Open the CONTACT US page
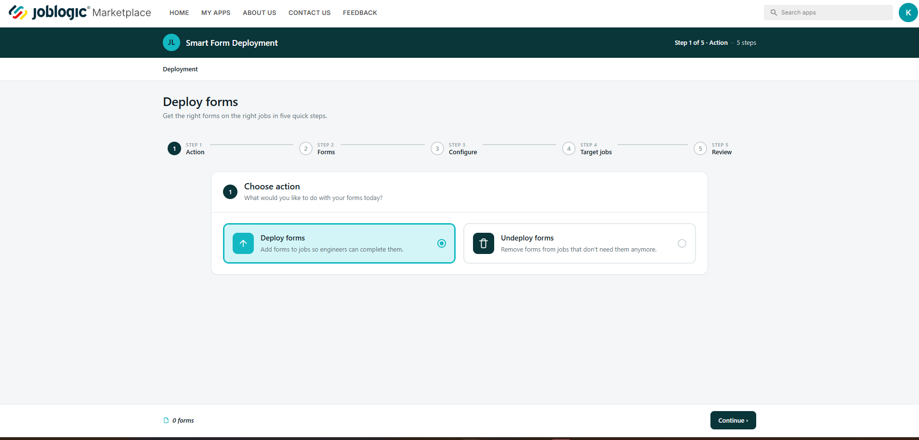Viewport: 919px width, 440px height. (x=310, y=13)
